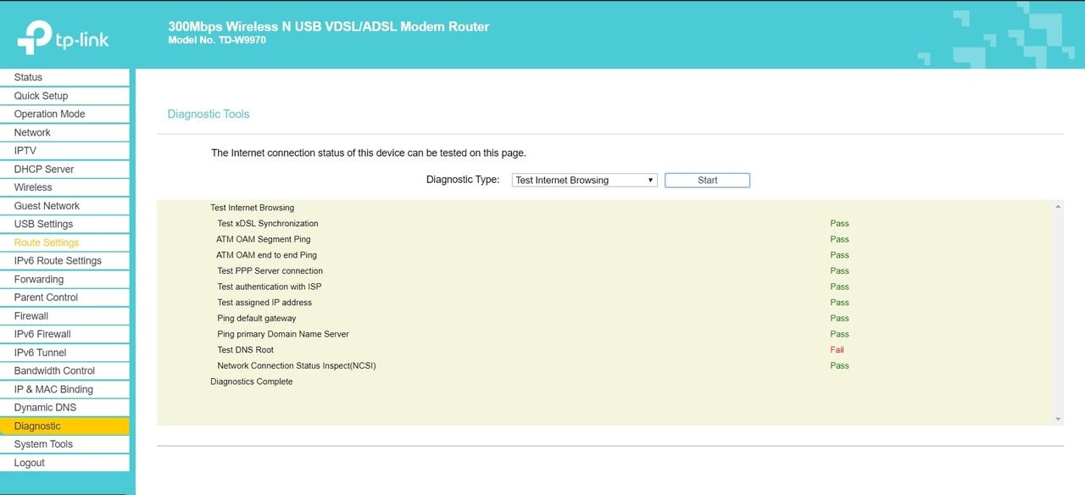This screenshot has height=495, width=1085.
Task: Open Parent Control page
Action: [64, 298]
